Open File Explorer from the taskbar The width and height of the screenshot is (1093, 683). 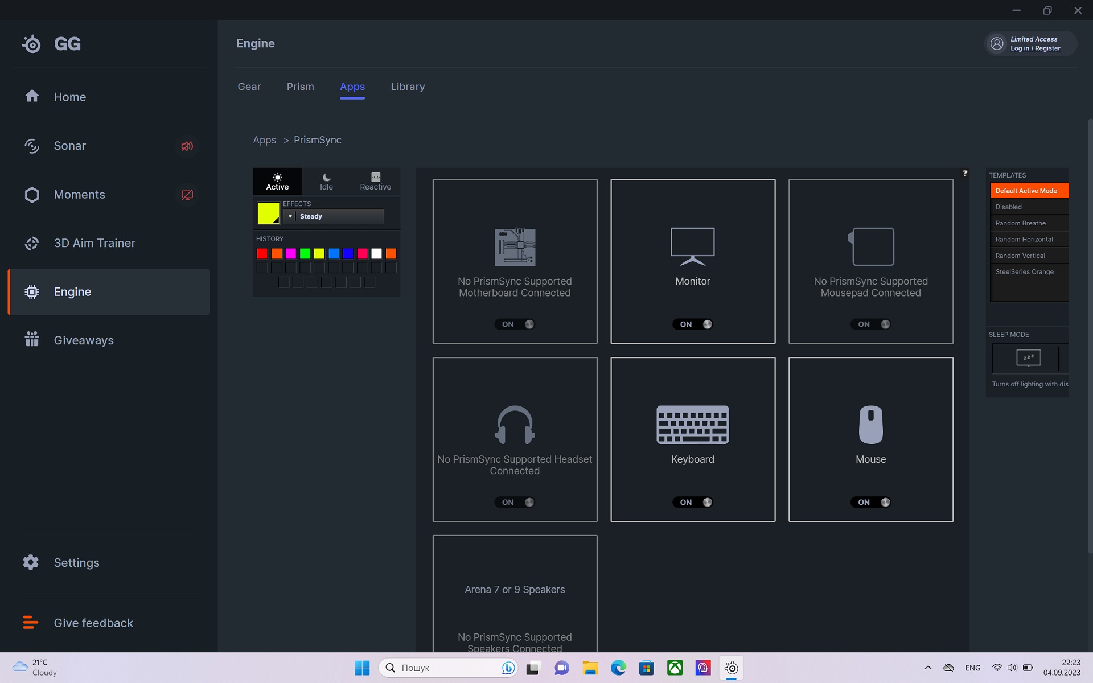click(590, 668)
